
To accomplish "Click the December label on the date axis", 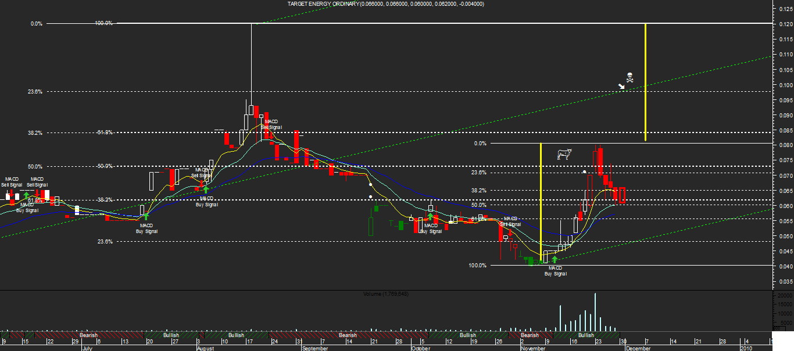I will pyautogui.click(x=638, y=348).
